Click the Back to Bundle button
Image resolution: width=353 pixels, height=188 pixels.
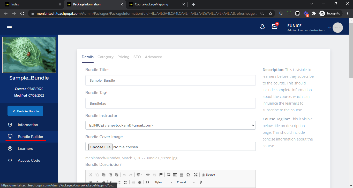point(25,111)
